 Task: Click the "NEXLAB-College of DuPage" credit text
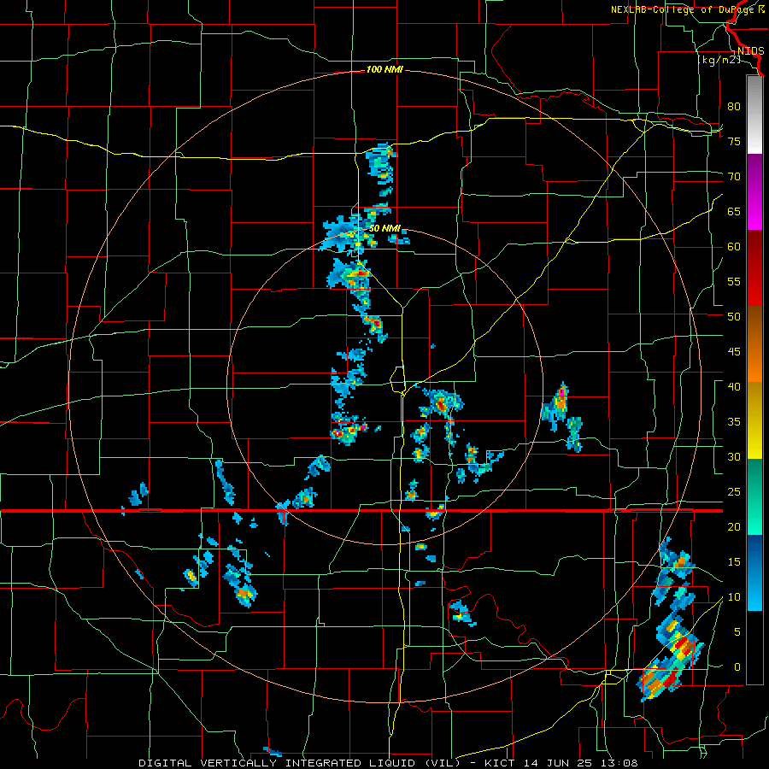[684, 9]
